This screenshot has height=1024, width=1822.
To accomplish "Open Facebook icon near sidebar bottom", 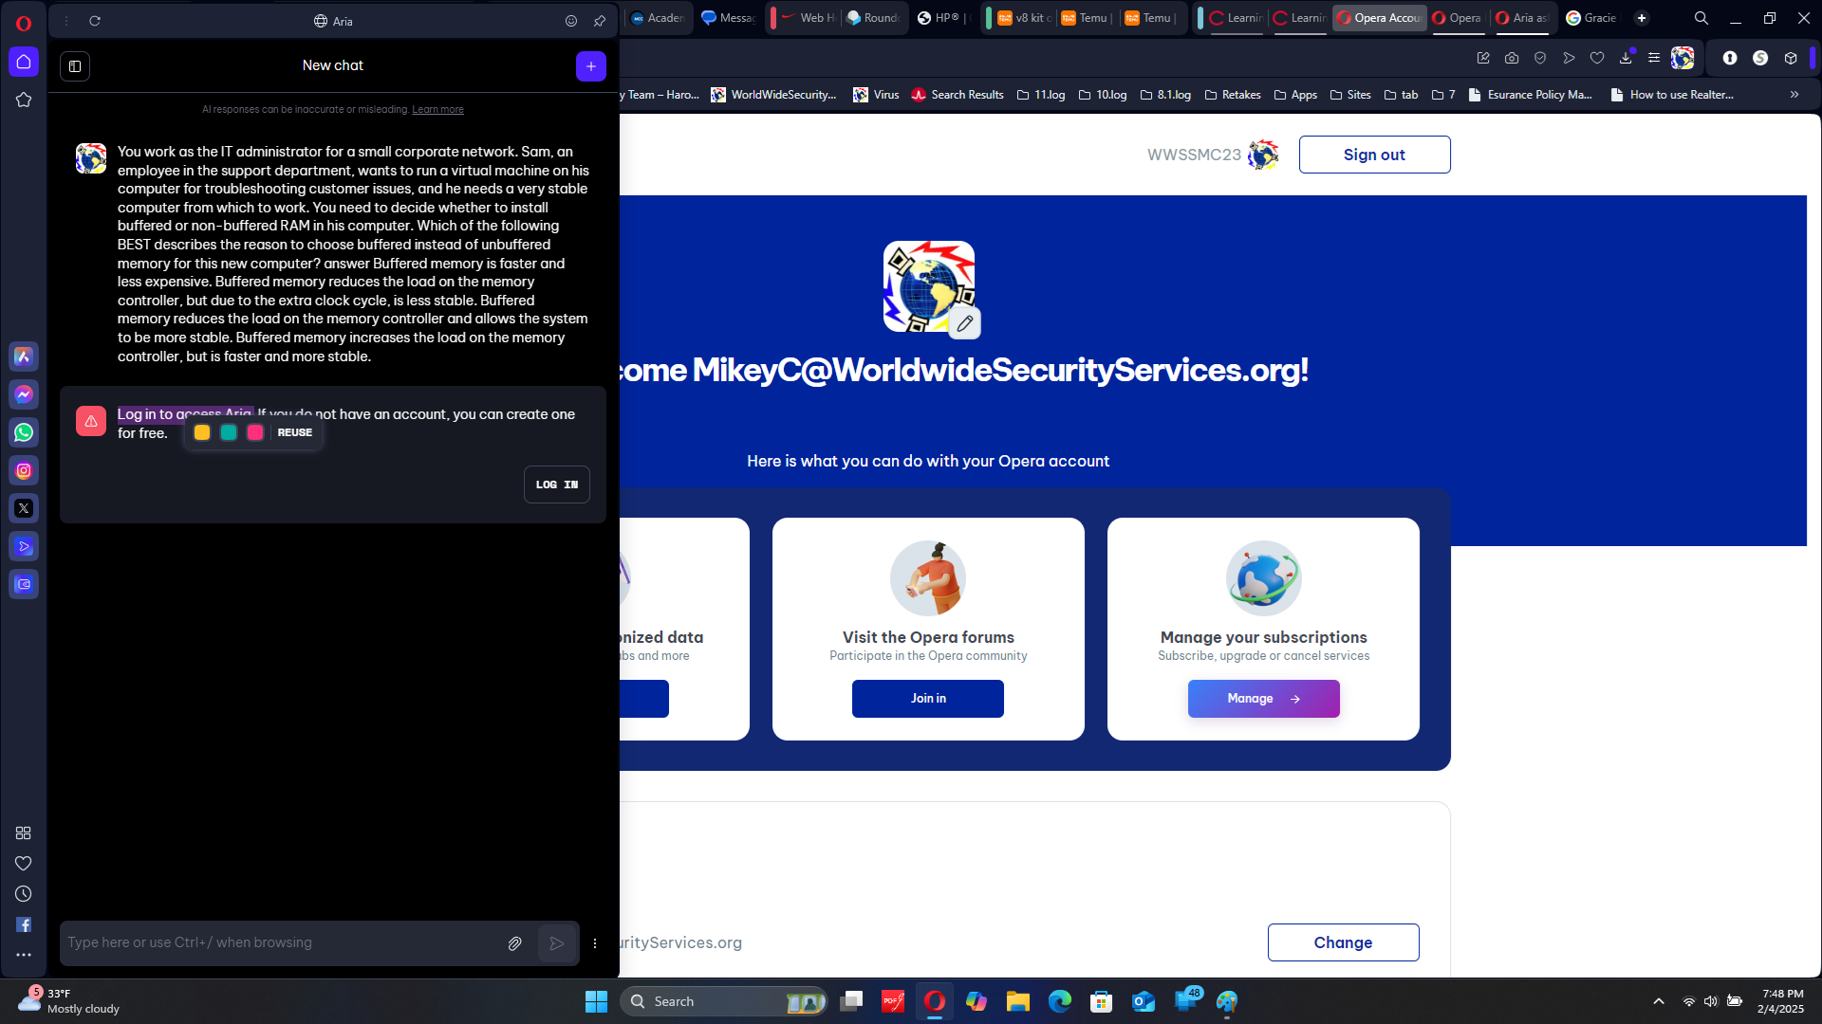I will (24, 924).
